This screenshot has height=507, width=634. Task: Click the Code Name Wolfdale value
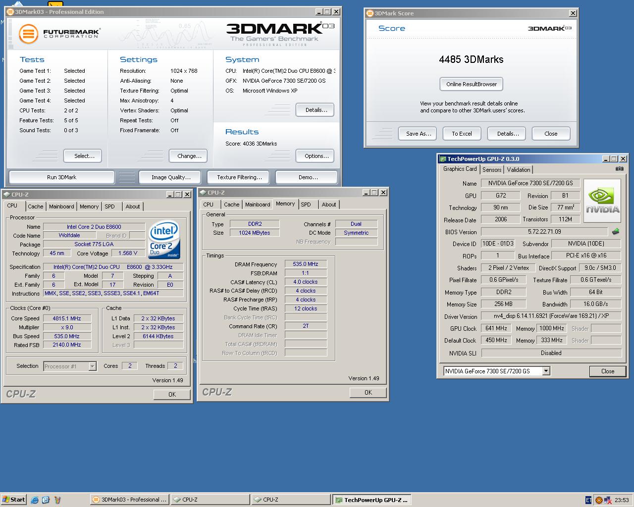69,235
